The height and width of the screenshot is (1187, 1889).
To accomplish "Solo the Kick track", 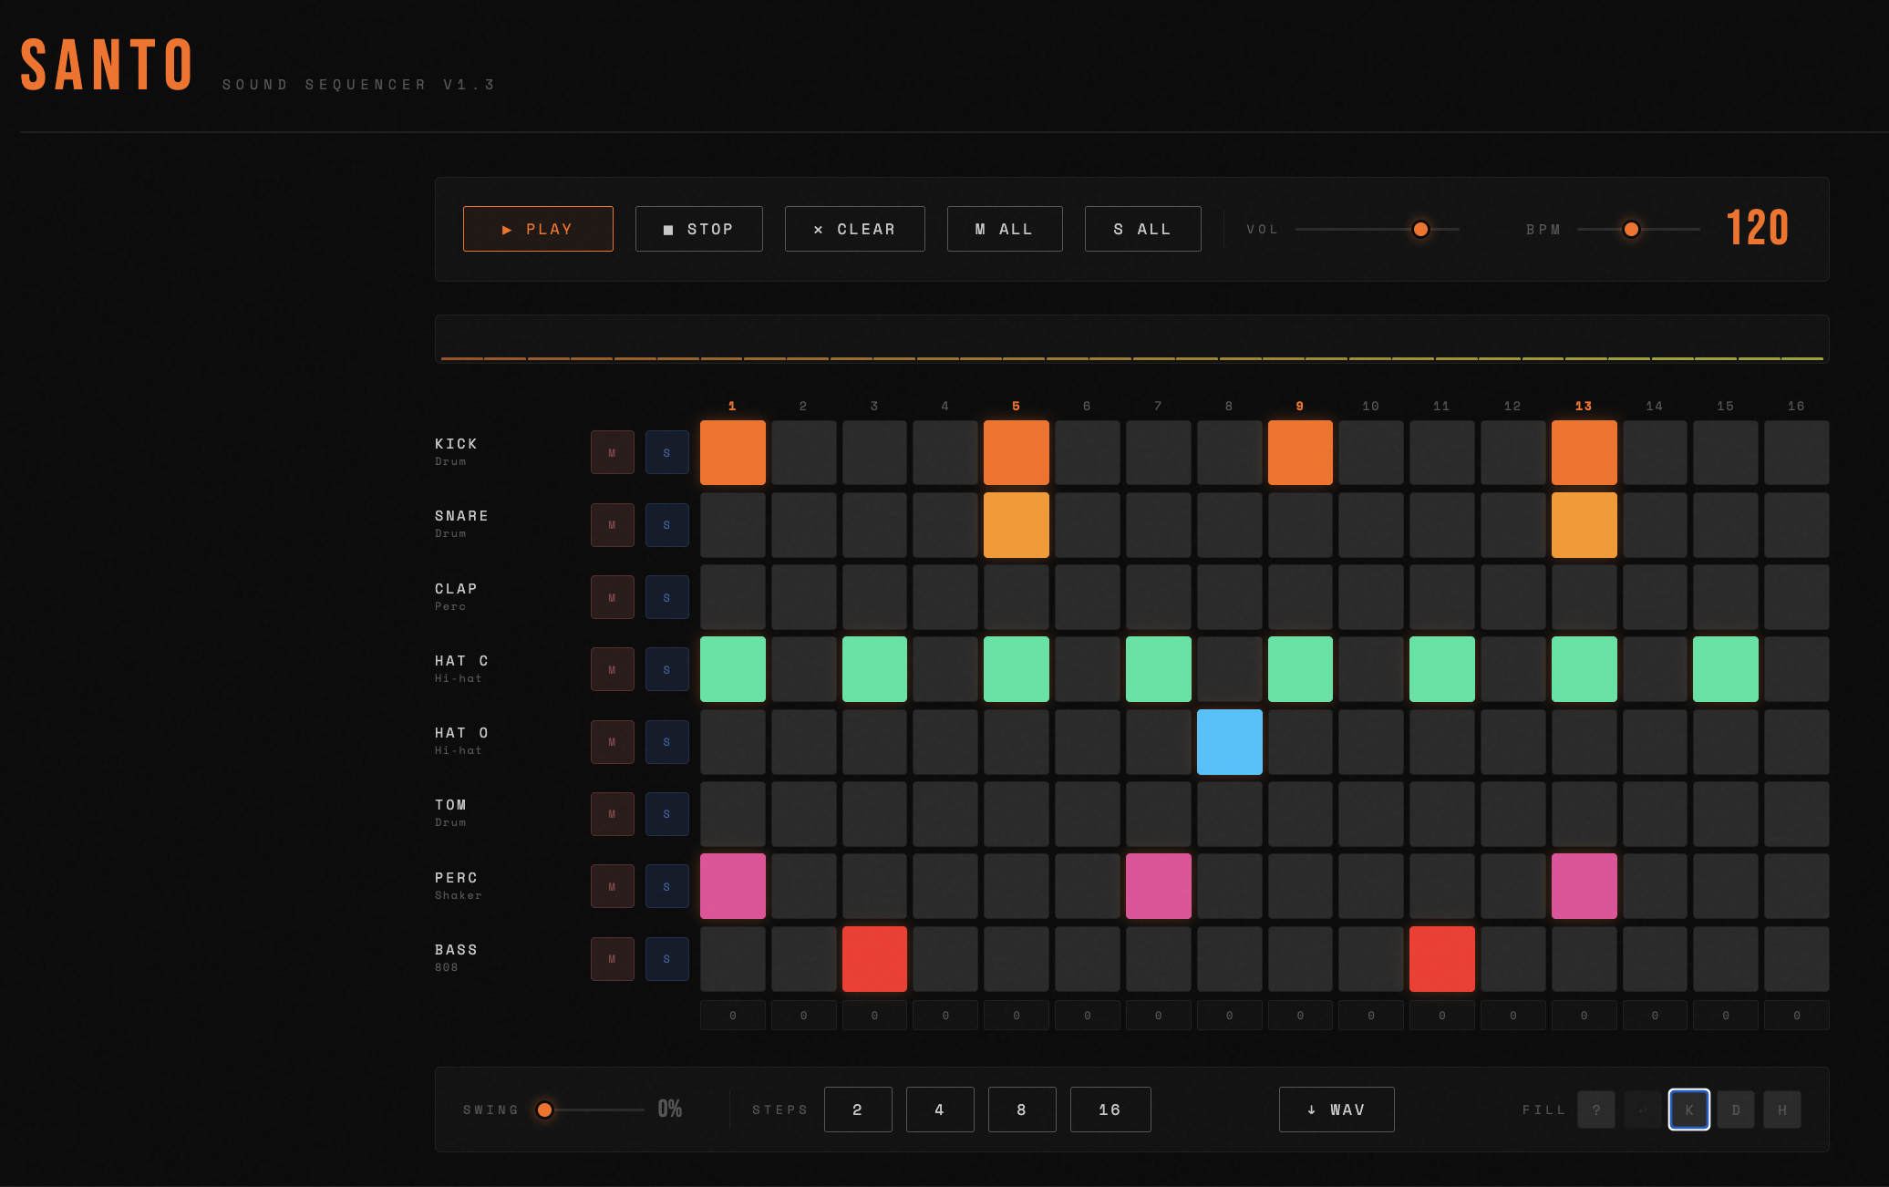I will click(x=667, y=452).
